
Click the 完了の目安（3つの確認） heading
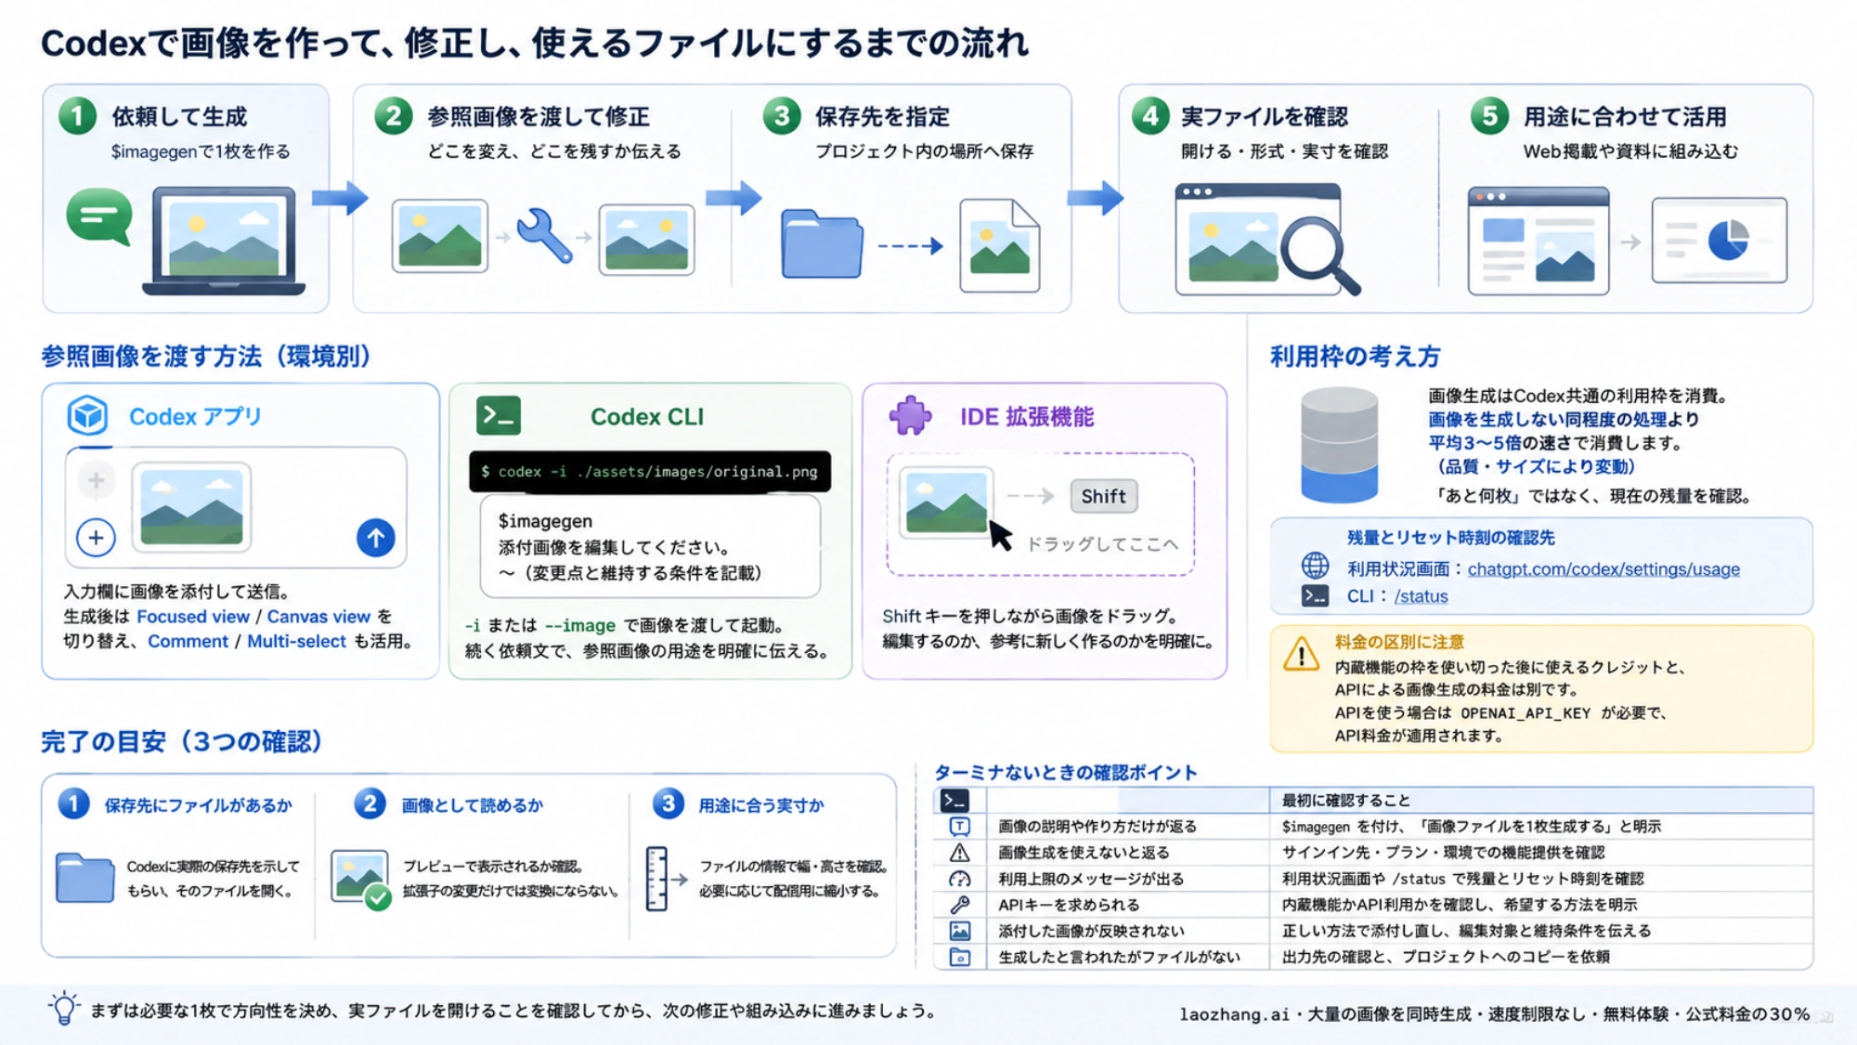pos(182,741)
